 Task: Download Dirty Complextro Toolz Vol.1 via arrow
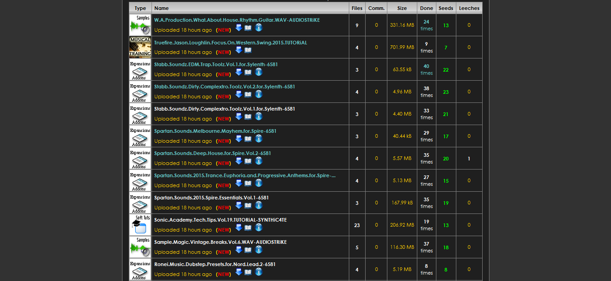239,117
